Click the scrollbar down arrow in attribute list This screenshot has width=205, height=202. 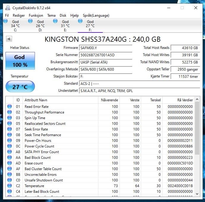pyautogui.click(x=197, y=194)
